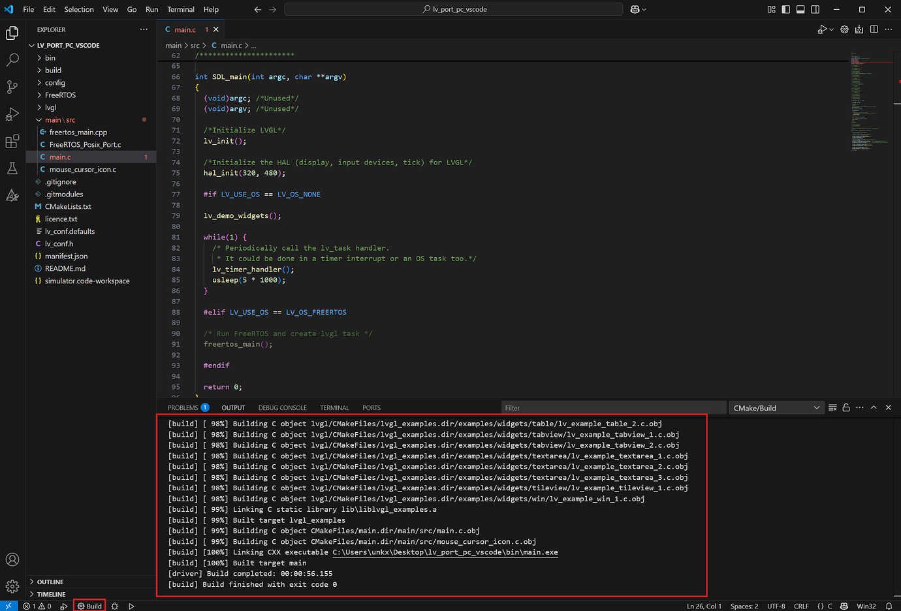Image resolution: width=901 pixels, height=611 pixels.
Task: Open the Terminal menu
Action: click(x=180, y=9)
